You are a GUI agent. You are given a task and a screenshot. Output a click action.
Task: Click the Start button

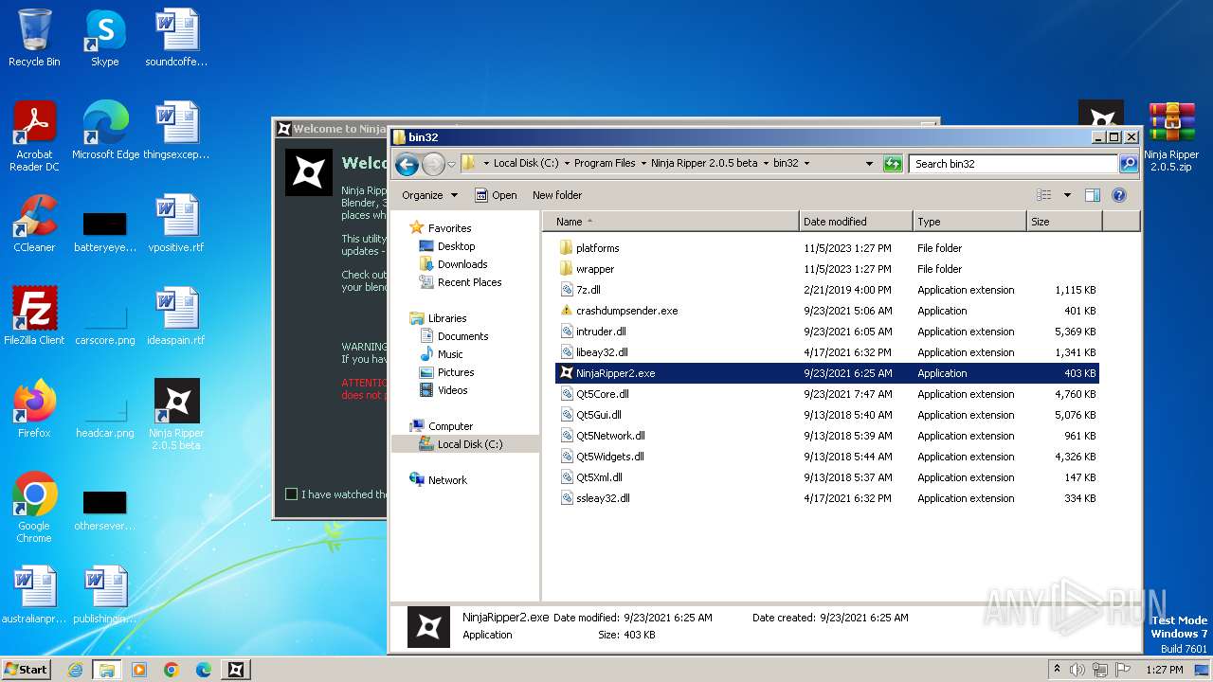pyautogui.click(x=26, y=670)
